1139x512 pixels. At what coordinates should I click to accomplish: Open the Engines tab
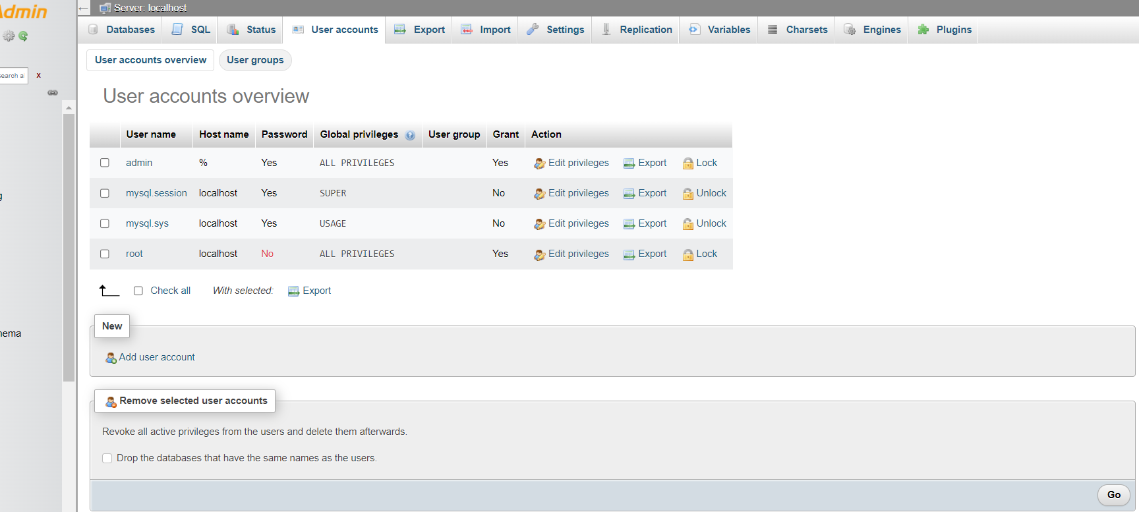(872, 30)
